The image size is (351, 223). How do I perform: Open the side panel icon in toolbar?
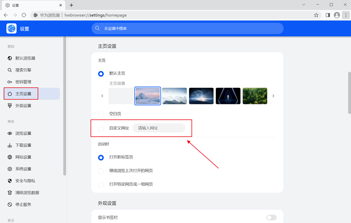[x=328, y=15]
